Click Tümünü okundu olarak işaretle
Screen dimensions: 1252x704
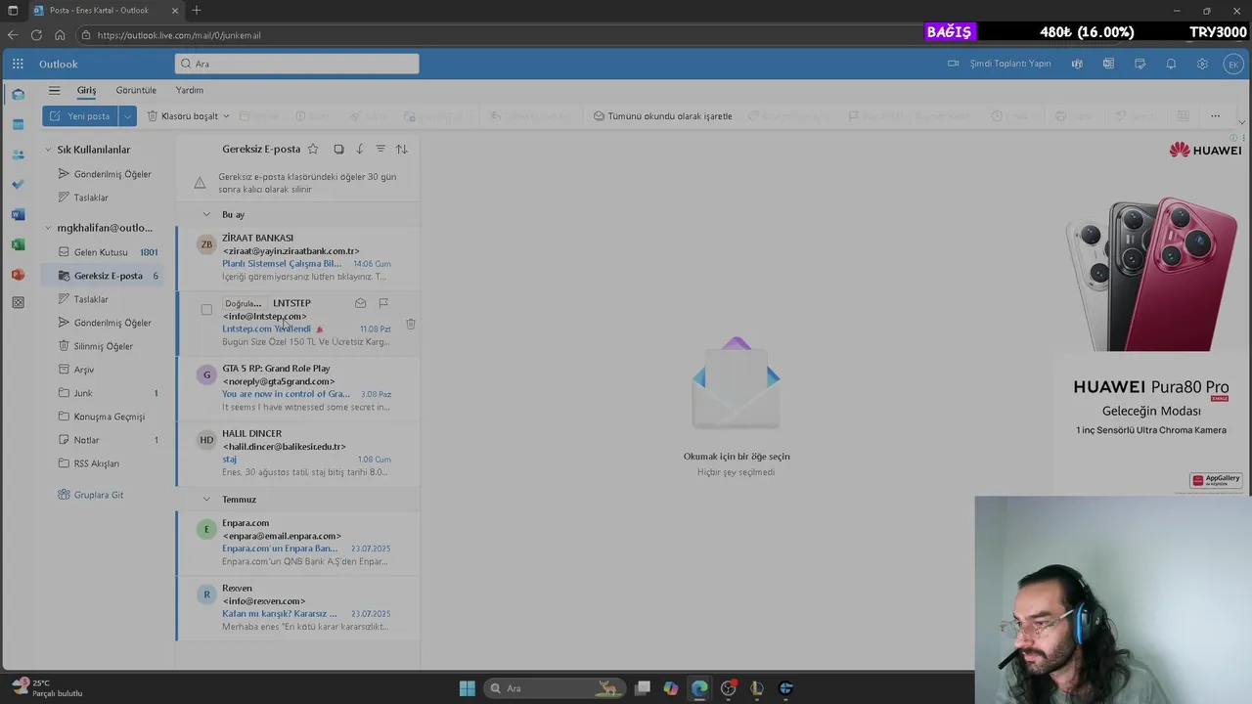[x=662, y=115]
